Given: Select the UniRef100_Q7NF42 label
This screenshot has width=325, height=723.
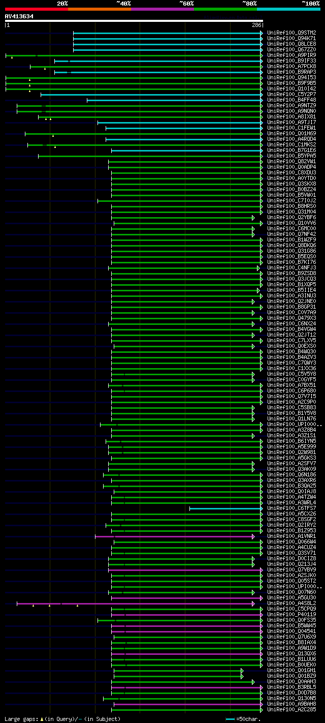Looking at the screenshot, I should [x=291, y=234].
